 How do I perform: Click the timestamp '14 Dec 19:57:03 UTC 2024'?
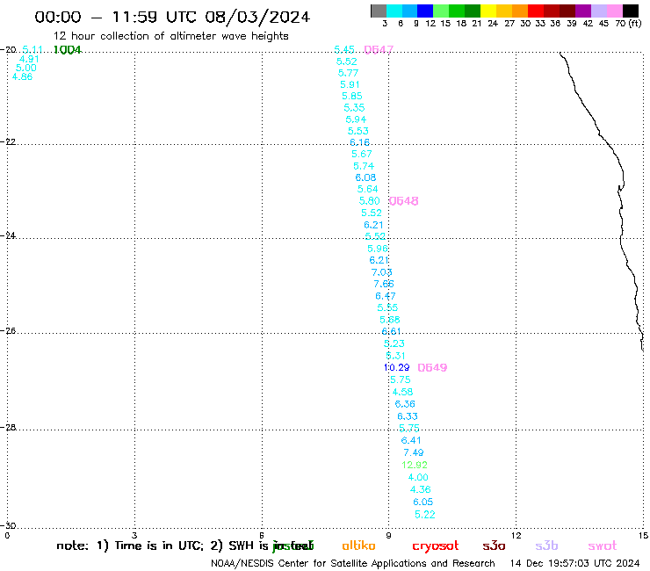(x=574, y=564)
